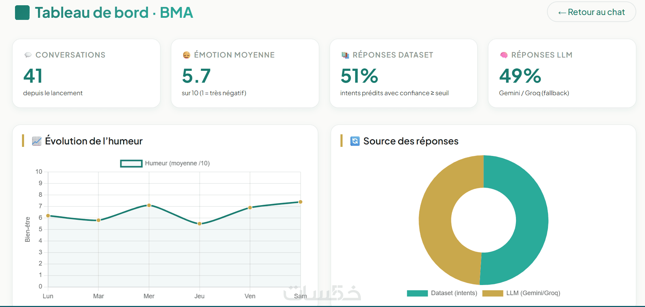Click the Tableau de bord · BMA title
Image resolution: width=645 pixels, height=307 pixels.
[x=114, y=13]
